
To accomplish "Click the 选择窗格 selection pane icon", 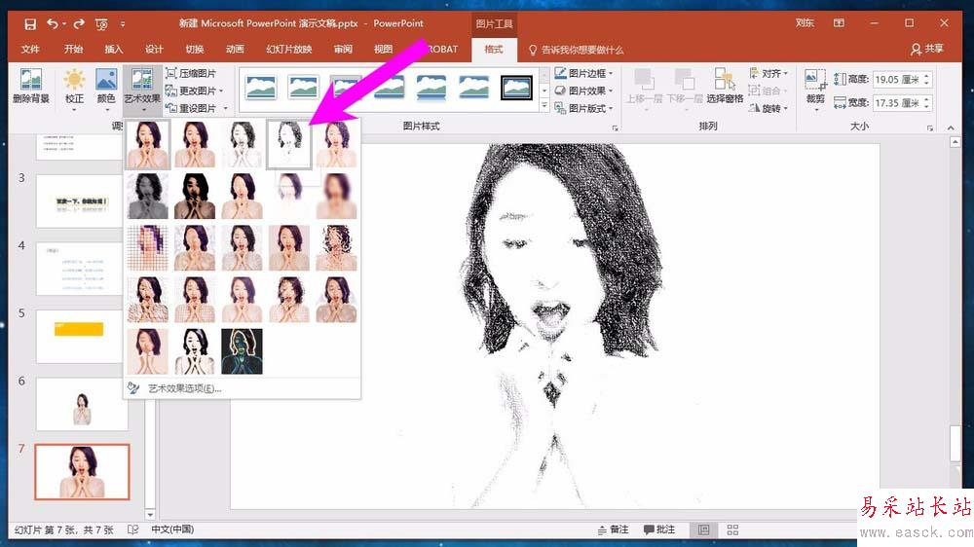I will 725,87.
